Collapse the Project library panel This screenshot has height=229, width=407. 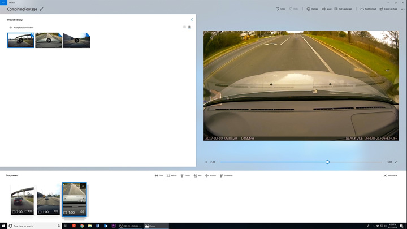[x=192, y=20]
